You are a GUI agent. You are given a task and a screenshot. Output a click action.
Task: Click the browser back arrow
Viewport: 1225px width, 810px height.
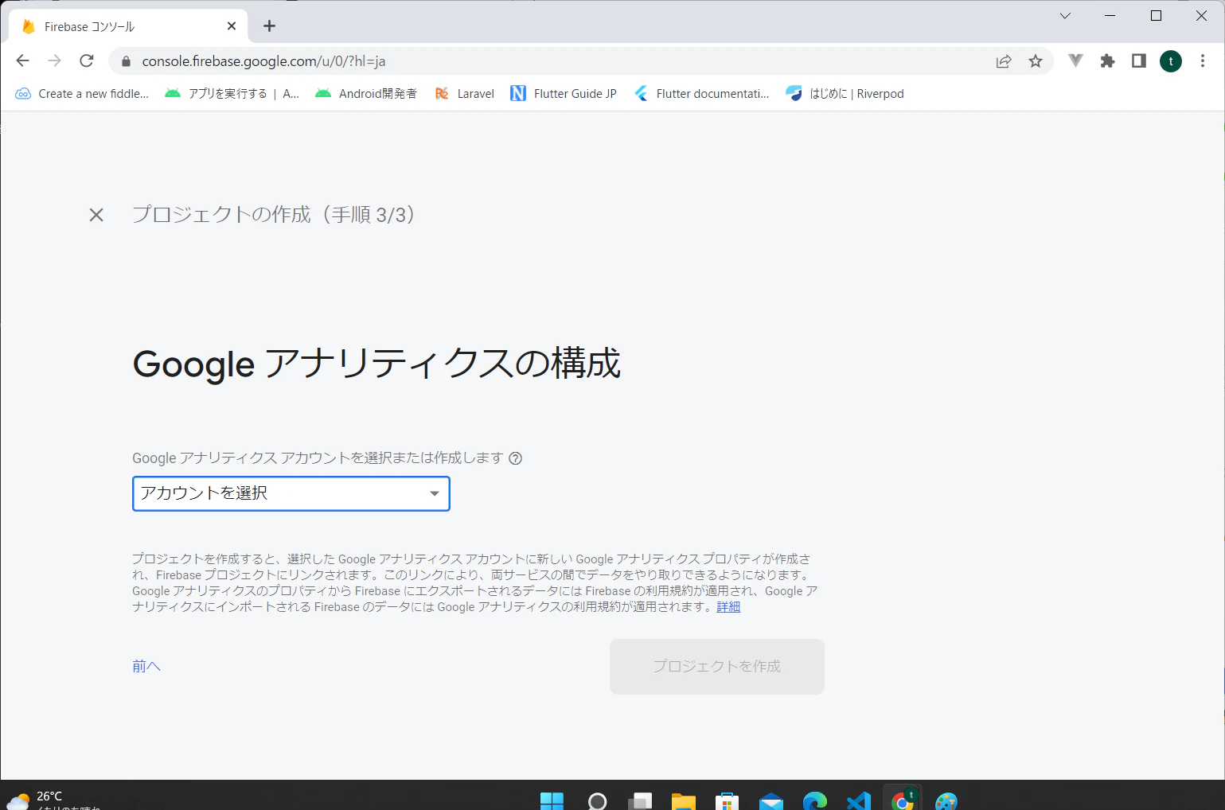(22, 61)
